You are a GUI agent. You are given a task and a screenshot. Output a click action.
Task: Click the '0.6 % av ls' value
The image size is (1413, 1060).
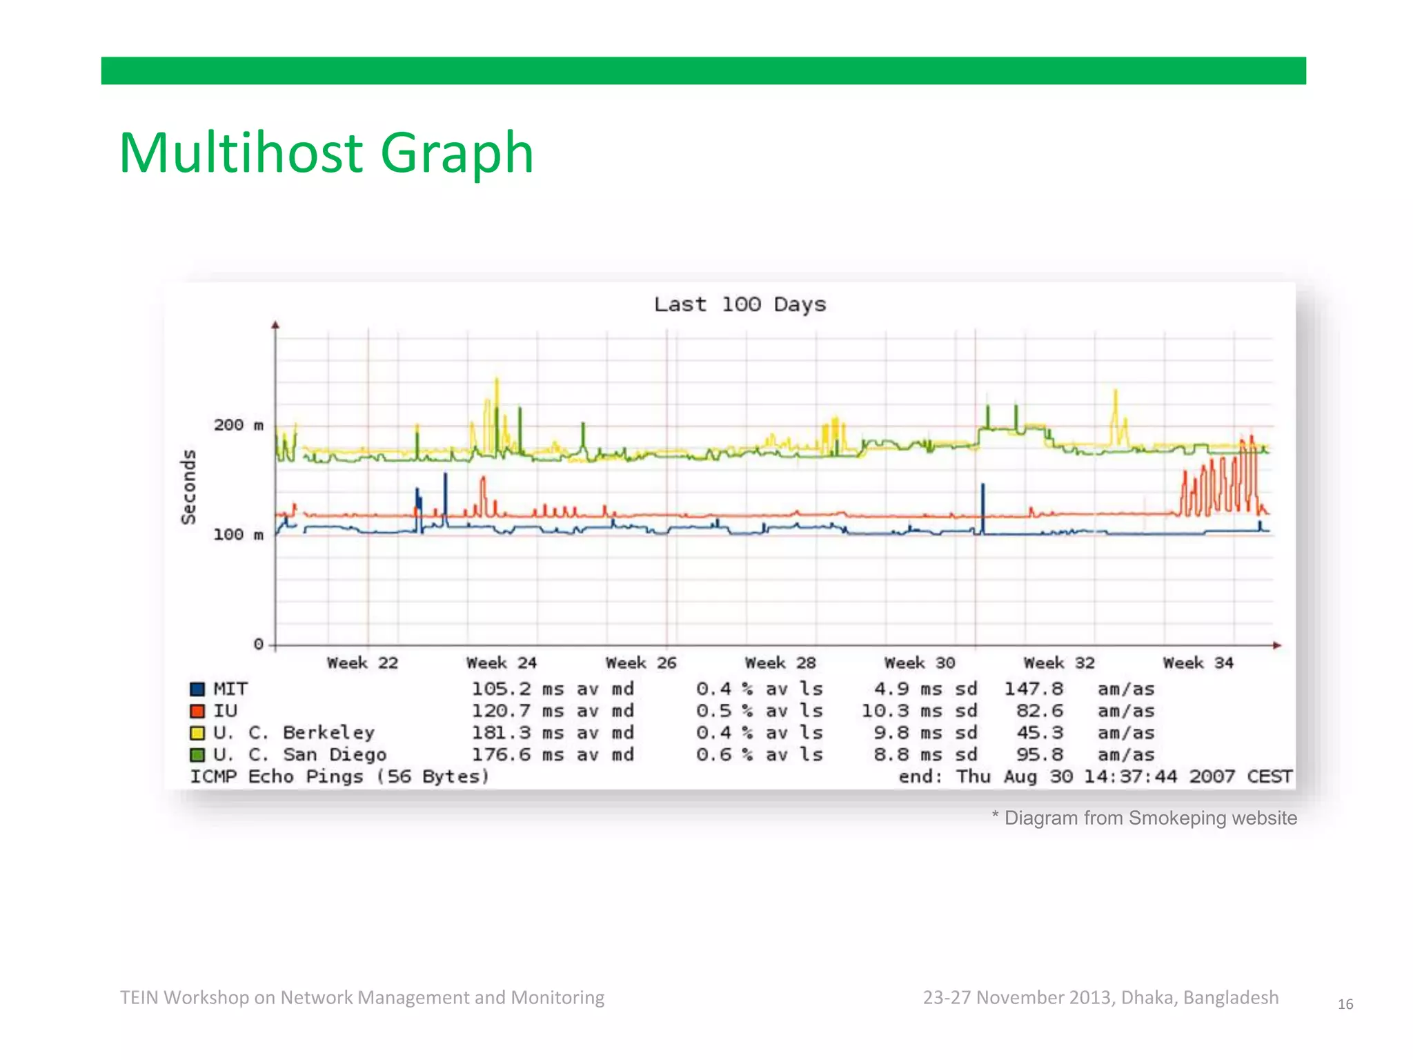760,755
